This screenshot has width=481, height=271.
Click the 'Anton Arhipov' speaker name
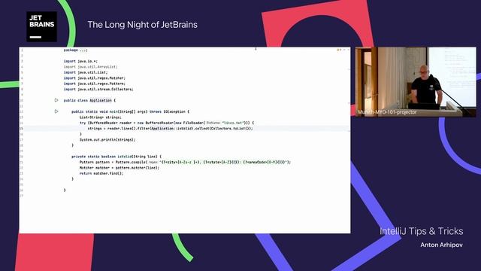pos(441,245)
